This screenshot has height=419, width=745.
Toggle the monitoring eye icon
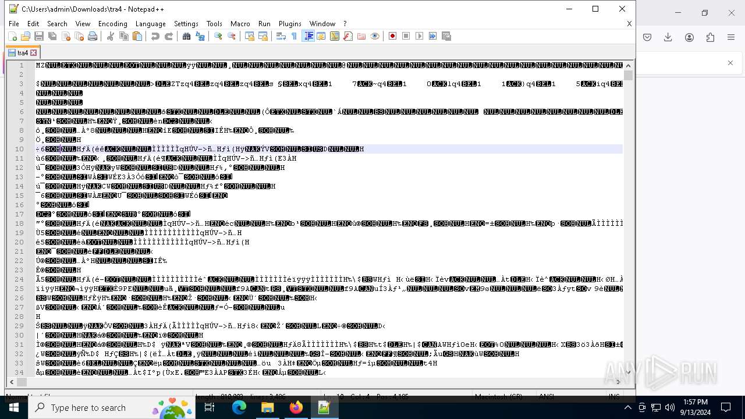pos(375,36)
